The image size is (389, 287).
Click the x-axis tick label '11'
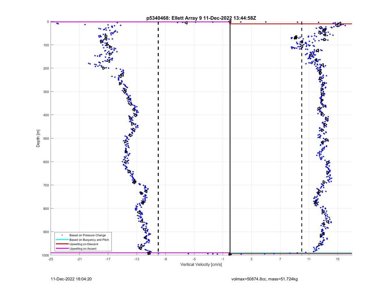(309, 259)
